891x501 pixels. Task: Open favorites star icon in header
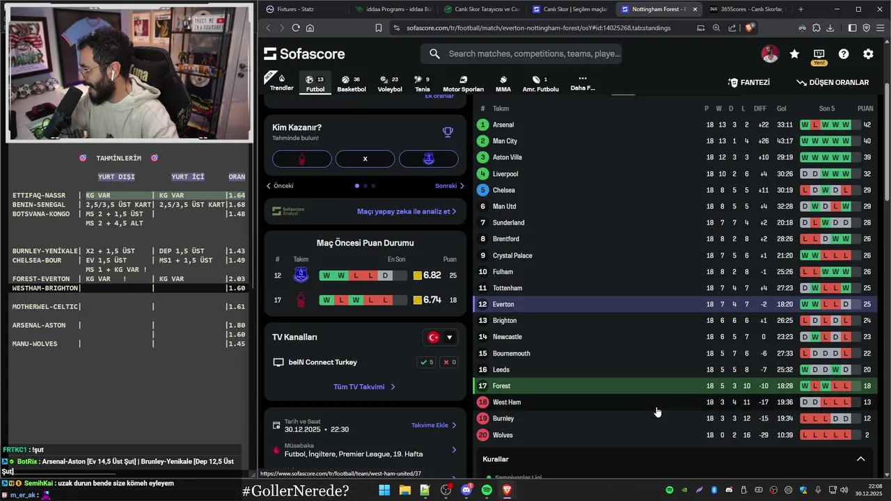(x=794, y=54)
